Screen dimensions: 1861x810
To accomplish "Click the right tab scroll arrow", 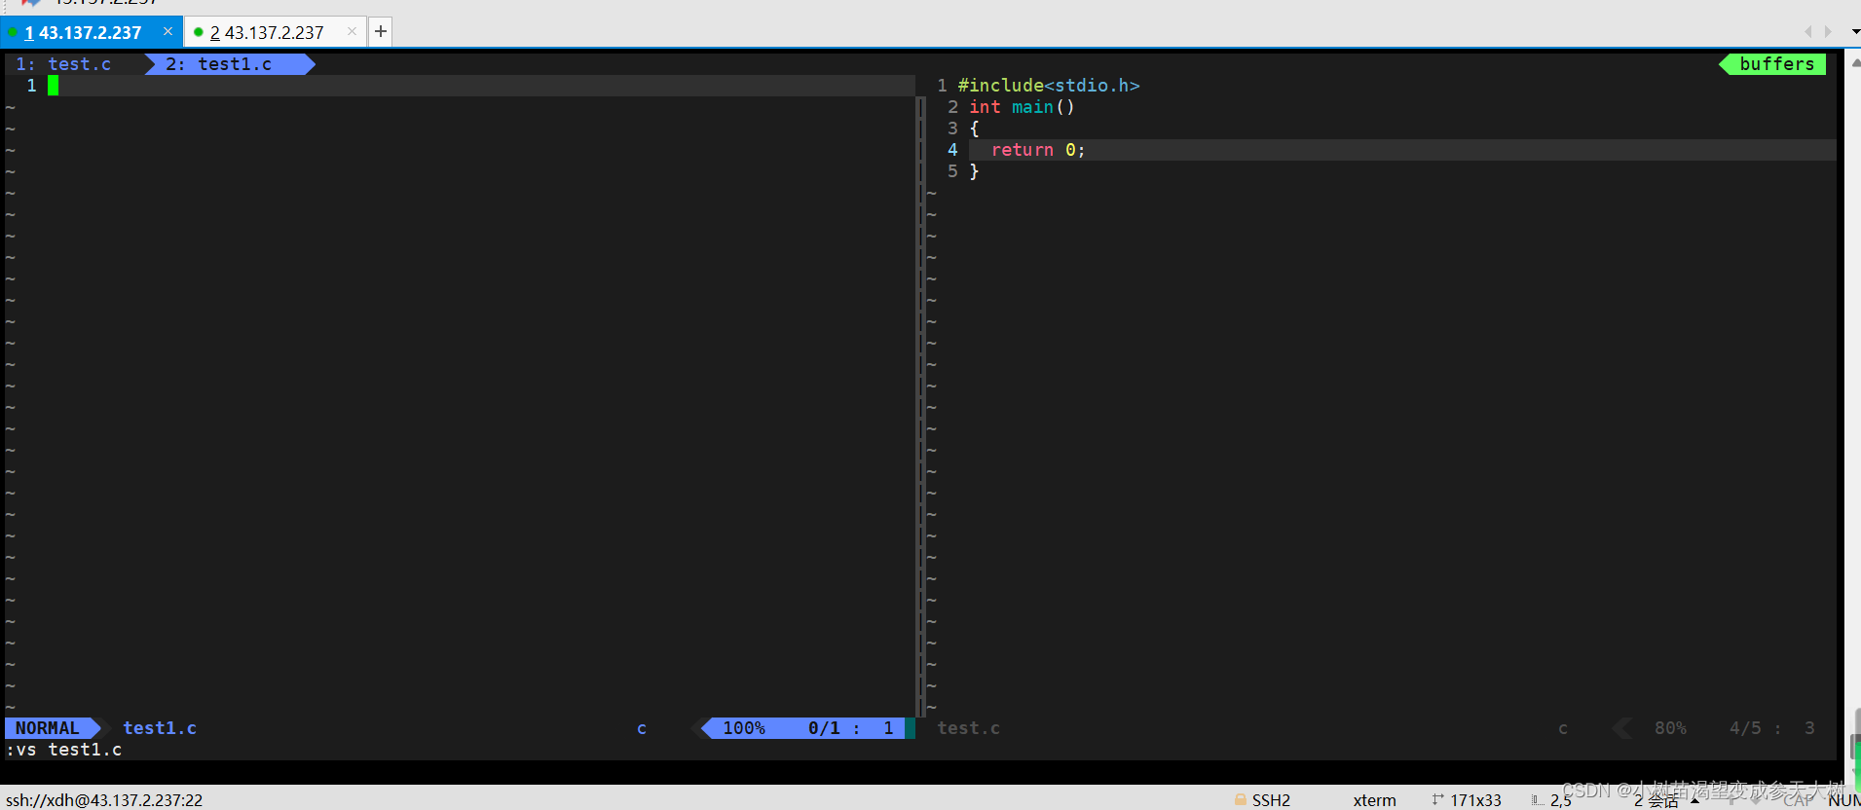I will click(x=1828, y=31).
